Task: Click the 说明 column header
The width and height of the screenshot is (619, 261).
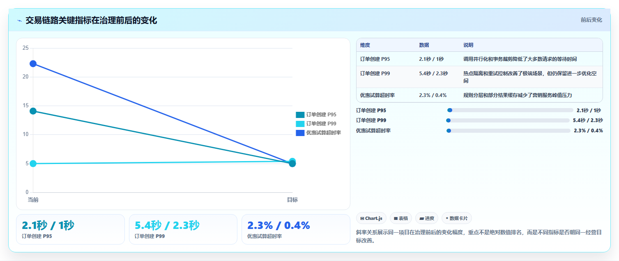Action: (x=468, y=45)
